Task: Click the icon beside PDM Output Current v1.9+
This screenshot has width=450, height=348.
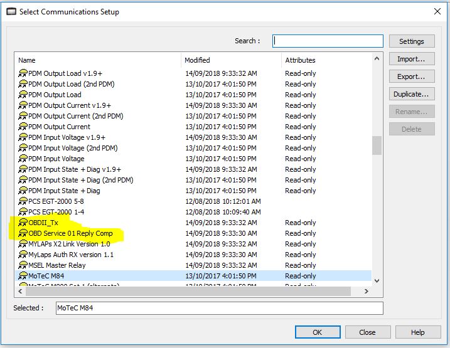Action: [x=23, y=105]
